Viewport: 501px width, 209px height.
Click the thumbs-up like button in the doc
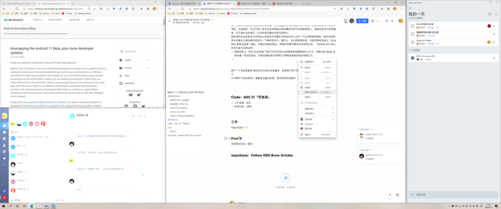[286, 178]
